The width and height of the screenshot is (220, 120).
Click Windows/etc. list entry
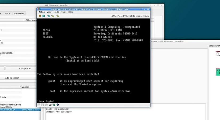pyautogui.click(x=7, y=53)
